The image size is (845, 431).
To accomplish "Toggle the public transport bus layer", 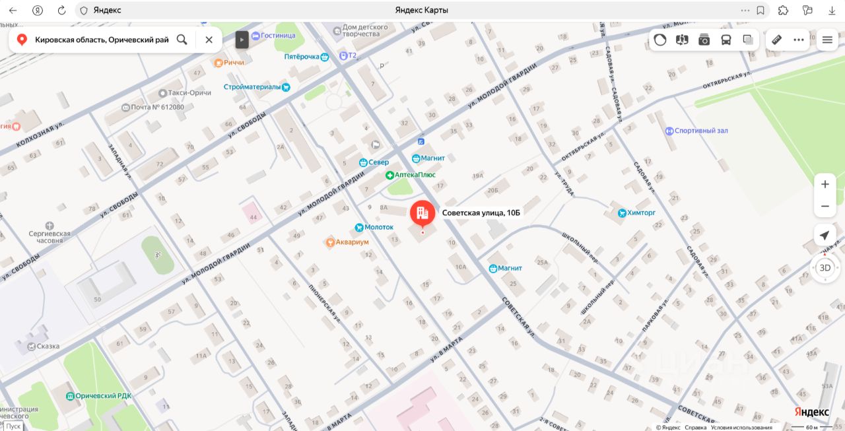I will tap(726, 40).
